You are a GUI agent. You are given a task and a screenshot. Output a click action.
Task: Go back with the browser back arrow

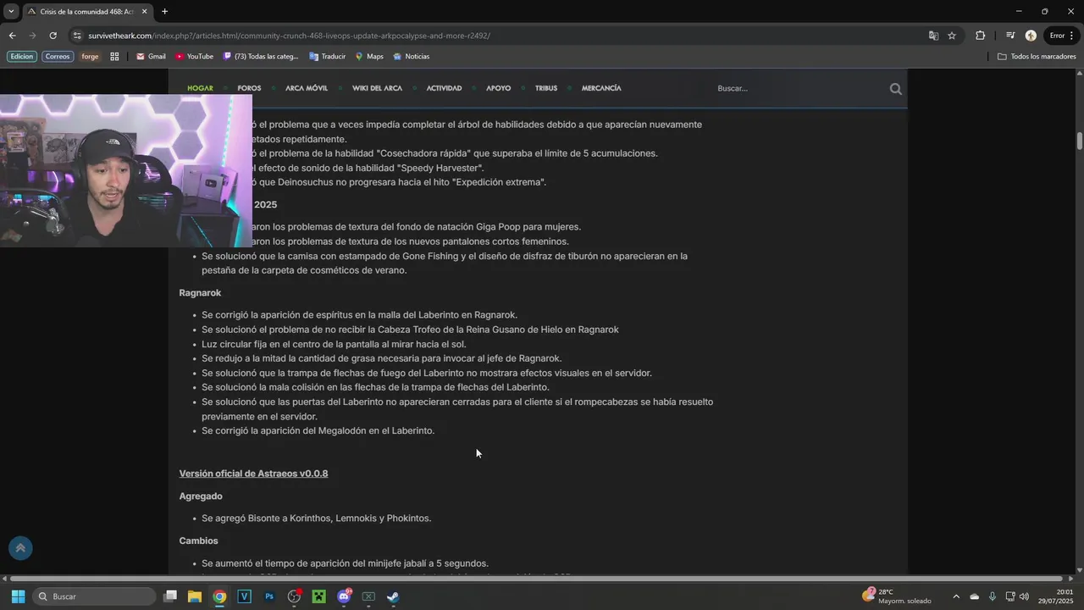(x=12, y=36)
